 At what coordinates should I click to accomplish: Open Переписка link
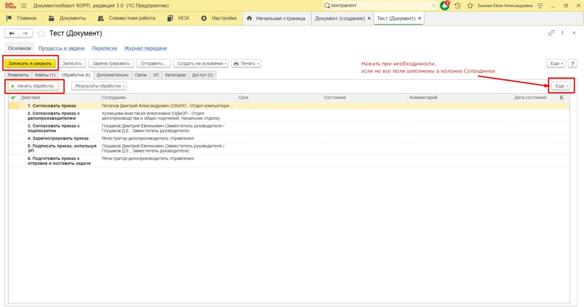pyautogui.click(x=104, y=49)
